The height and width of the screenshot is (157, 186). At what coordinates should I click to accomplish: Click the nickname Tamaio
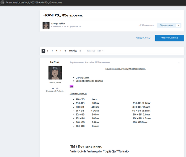[x=123, y=152]
